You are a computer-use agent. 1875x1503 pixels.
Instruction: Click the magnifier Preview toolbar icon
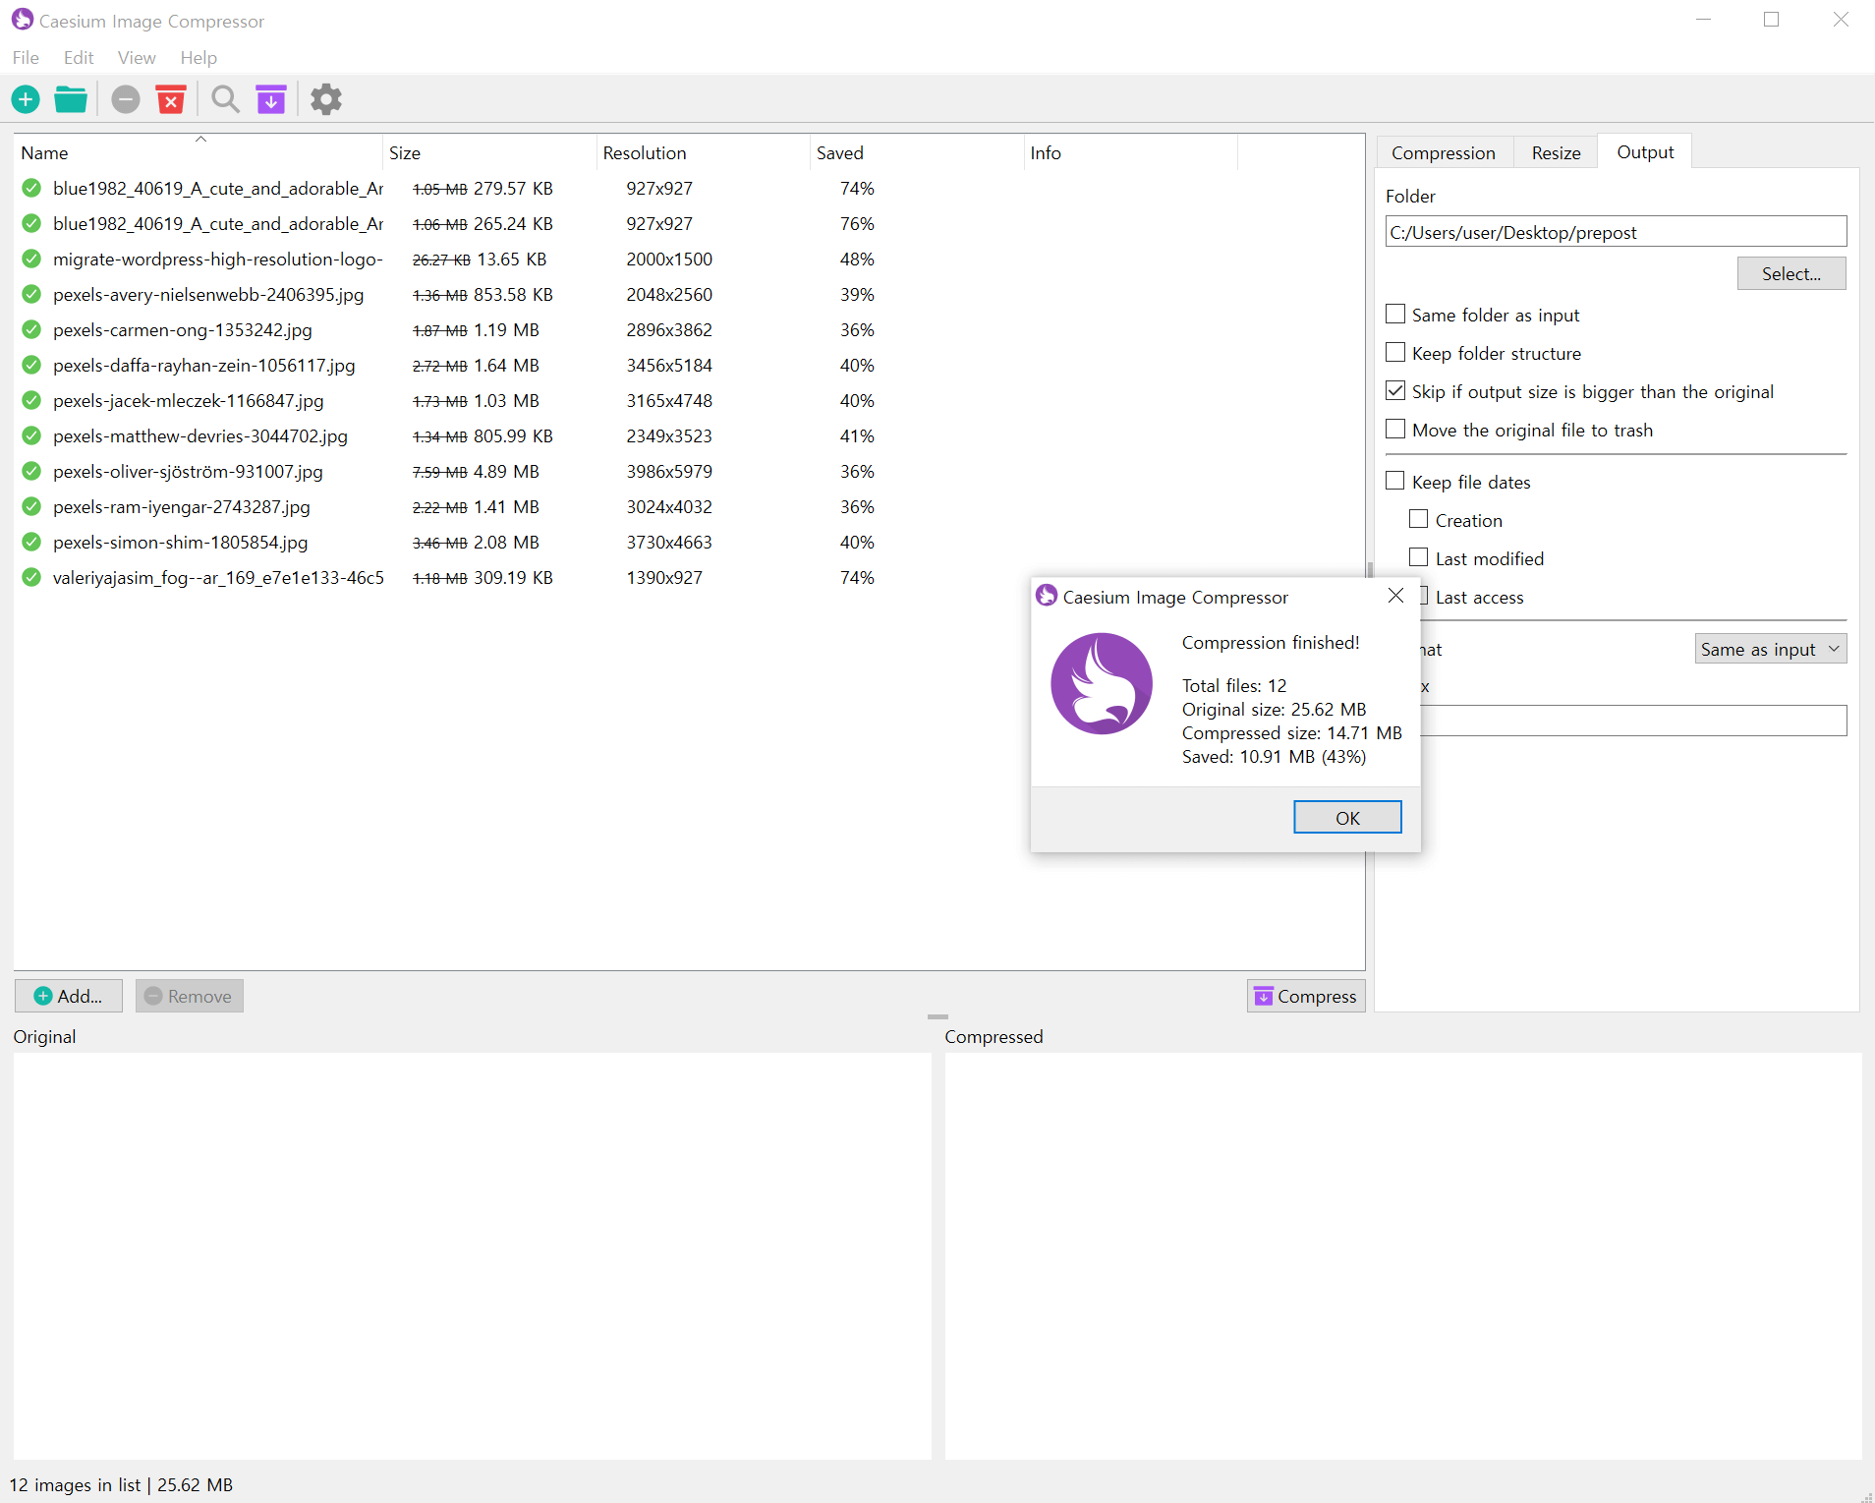(226, 99)
